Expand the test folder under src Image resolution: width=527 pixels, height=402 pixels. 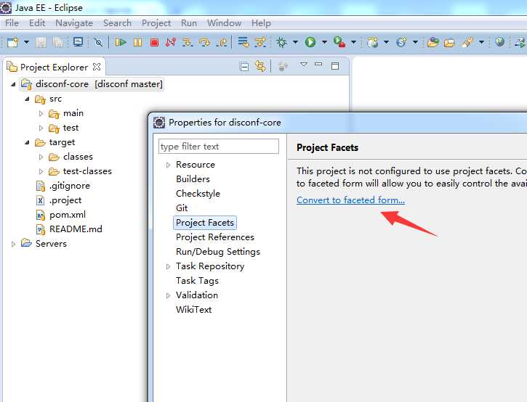tap(41, 128)
